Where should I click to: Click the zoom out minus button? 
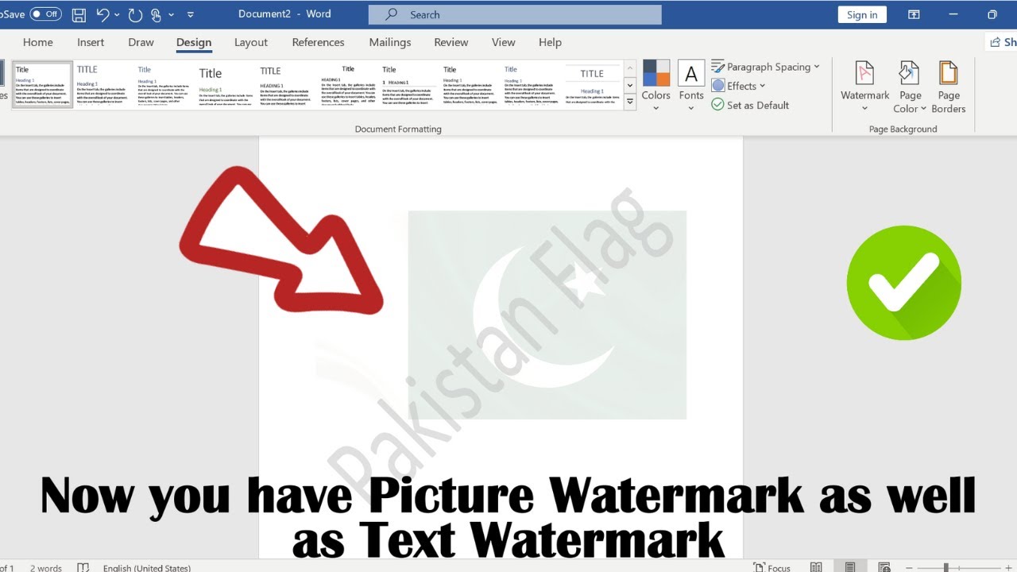coord(908,568)
